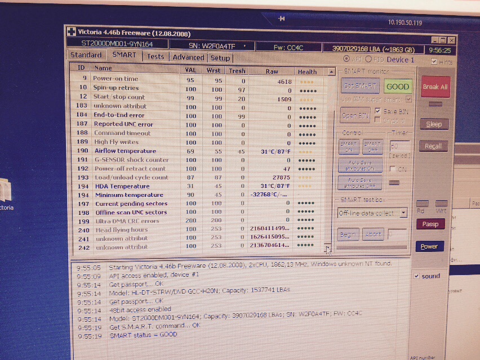This screenshot has width=480, height=360.
Task: Toggle the sound checkbox
Action: click(x=416, y=276)
